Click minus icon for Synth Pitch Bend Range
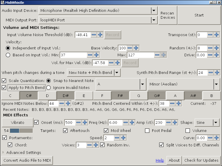The width and height of the screenshot is (222, 166). tap(211, 72)
